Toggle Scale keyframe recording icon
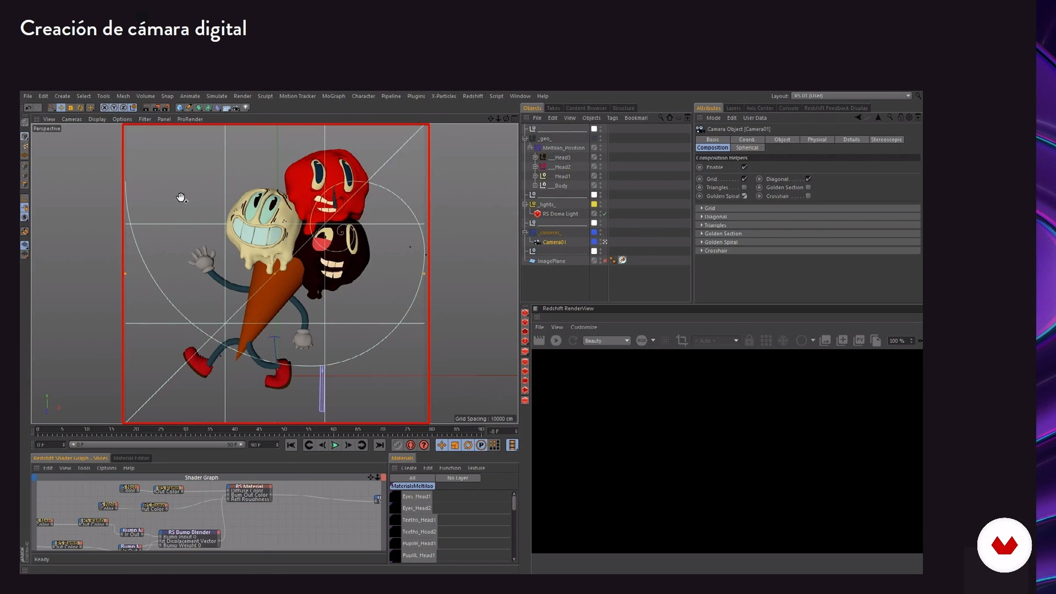The image size is (1056, 594). (x=455, y=446)
